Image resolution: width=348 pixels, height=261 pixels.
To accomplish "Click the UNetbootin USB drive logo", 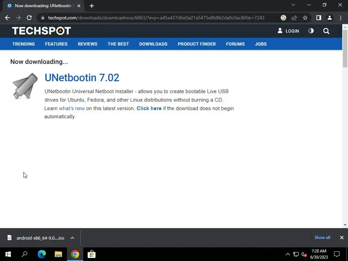I will pos(25,86).
